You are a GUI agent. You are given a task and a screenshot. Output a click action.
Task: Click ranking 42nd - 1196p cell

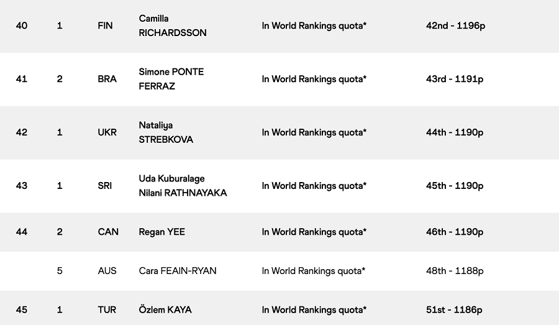tap(455, 25)
